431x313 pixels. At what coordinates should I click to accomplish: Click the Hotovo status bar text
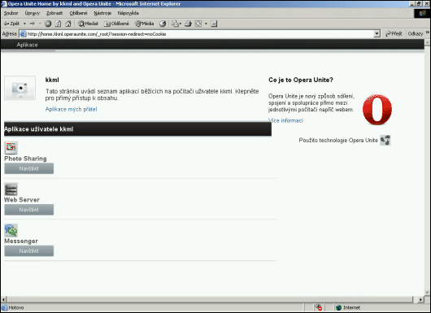(x=16, y=307)
